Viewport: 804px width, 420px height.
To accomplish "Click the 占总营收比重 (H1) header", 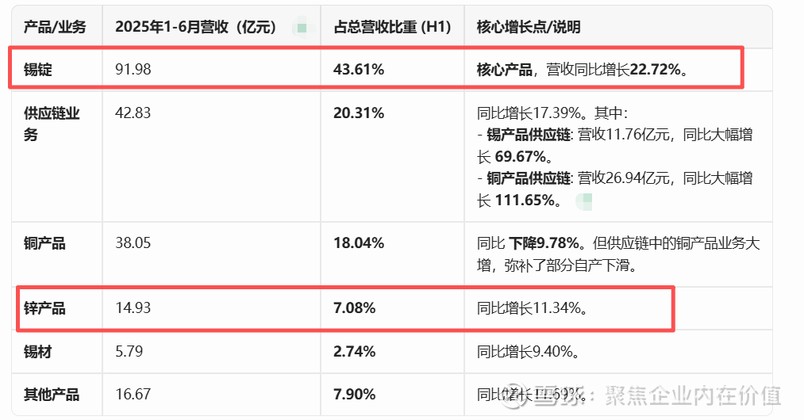I will (x=392, y=27).
